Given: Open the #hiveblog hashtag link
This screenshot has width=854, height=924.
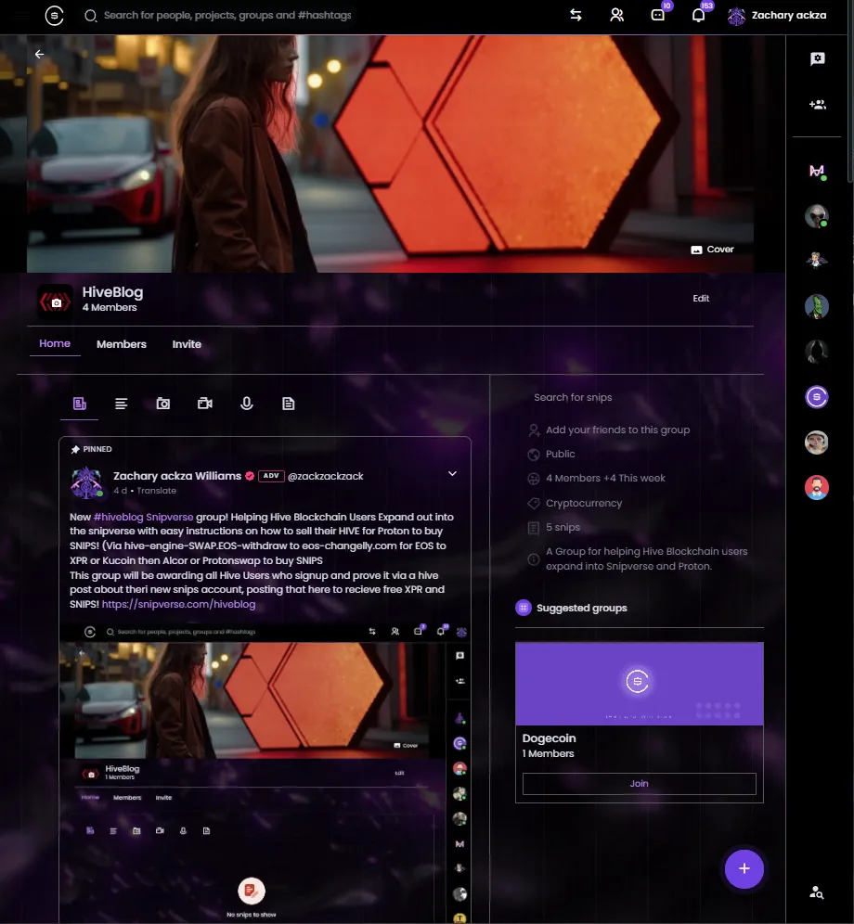Looking at the screenshot, I should point(118,517).
